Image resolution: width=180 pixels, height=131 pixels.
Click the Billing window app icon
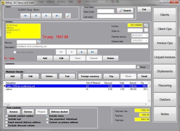point(3,3)
